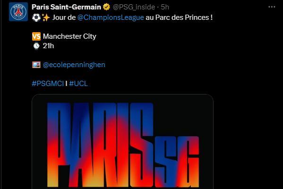Open the PARIS SG poster image
The width and height of the screenshot is (283, 189).
pyautogui.click(x=122, y=142)
